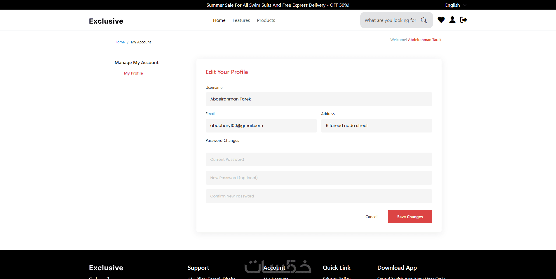Image resolution: width=556 pixels, height=279 pixels.
Task: Go to the Home nav item
Action: point(219,20)
